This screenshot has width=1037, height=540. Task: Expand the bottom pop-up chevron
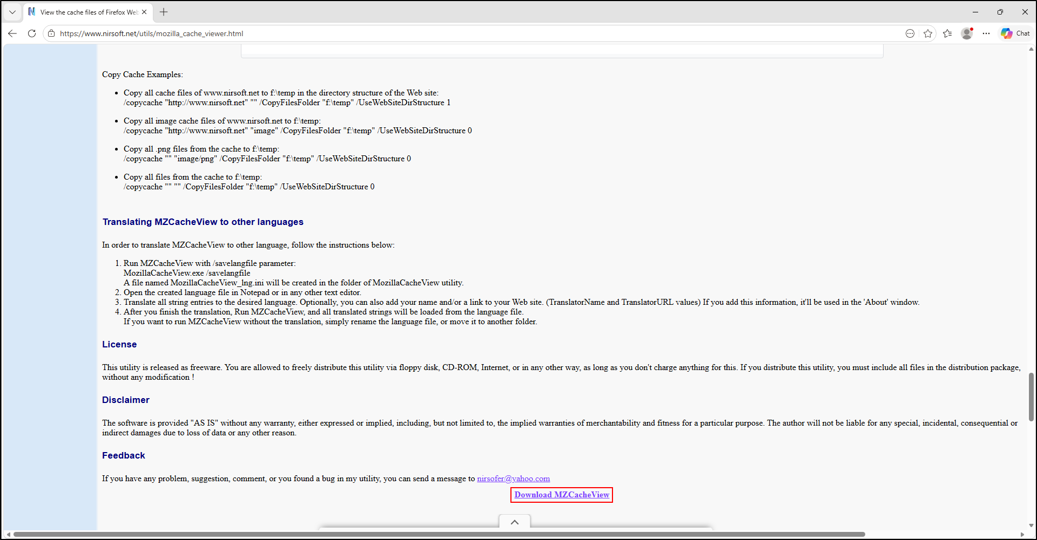[515, 522]
